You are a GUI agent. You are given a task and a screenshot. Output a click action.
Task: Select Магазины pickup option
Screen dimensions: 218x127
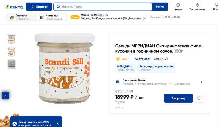51,17
